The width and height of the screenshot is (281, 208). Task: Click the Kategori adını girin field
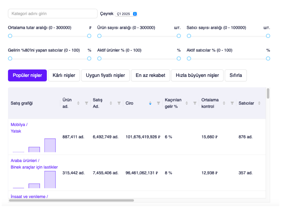[52, 14]
